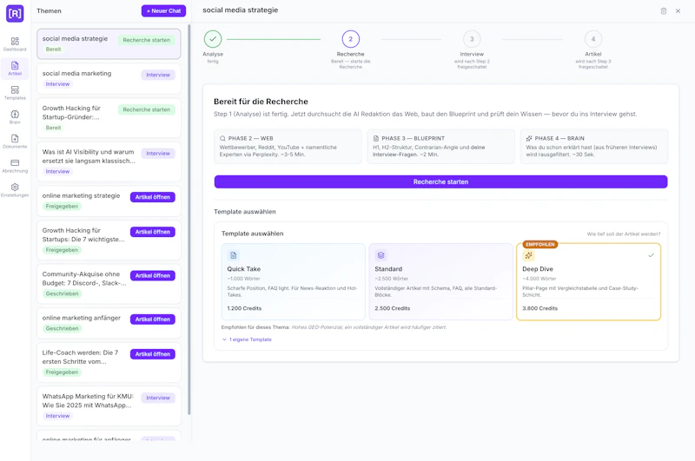The image size is (695, 461).
Task: Open the Dashboard sidebar icon
Action: pos(15,43)
